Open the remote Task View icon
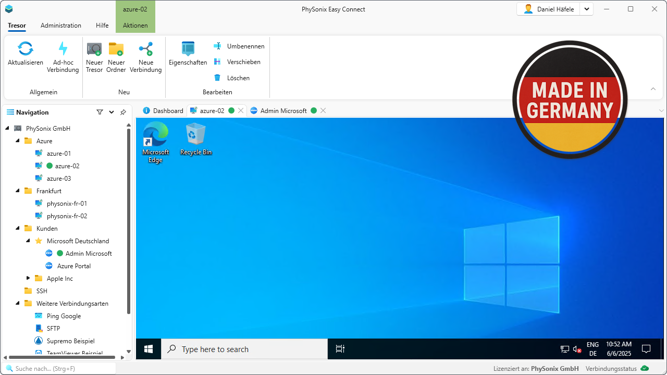The width and height of the screenshot is (667, 375). (x=340, y=349)
